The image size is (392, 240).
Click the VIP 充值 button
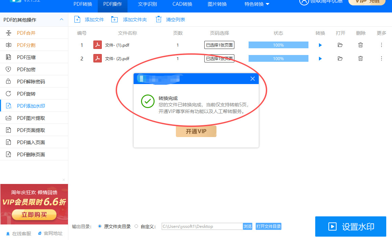click(367, 2)
